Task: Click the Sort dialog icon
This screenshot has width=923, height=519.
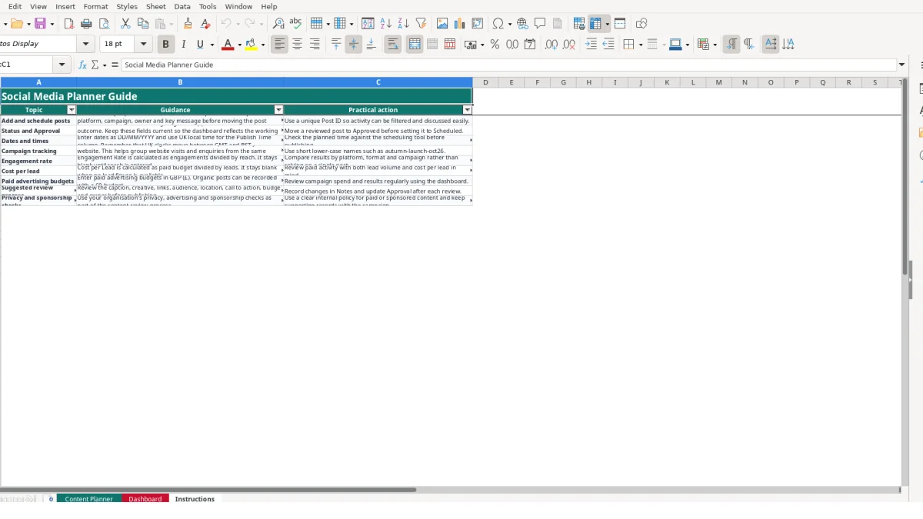Action: pyautogui.click(x=368, y=24)
